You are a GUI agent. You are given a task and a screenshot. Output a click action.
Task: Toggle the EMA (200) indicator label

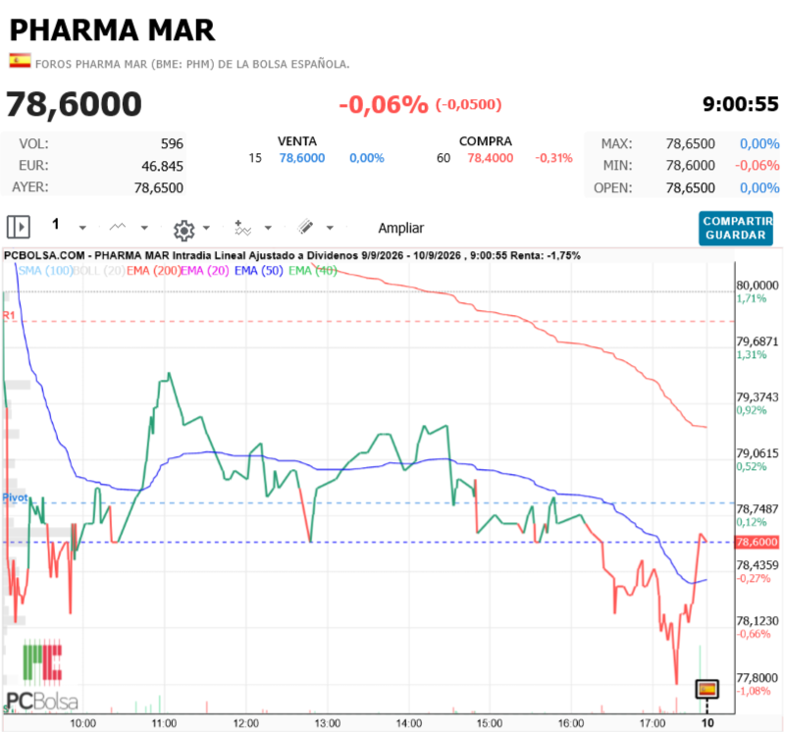153,271
